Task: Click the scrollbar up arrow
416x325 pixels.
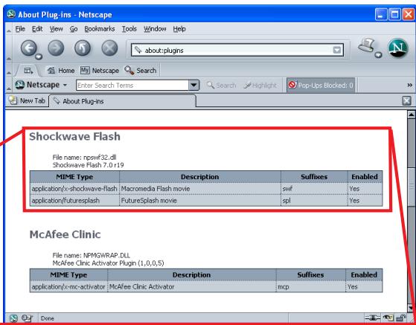Action: (x=412, y=115)
